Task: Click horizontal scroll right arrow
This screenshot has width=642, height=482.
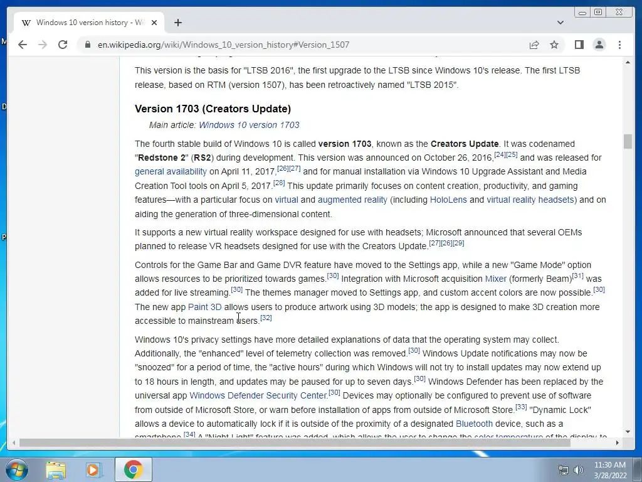Action: pos(618,442)
